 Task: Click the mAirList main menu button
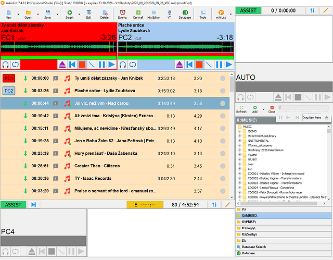[x=221, y=14]
